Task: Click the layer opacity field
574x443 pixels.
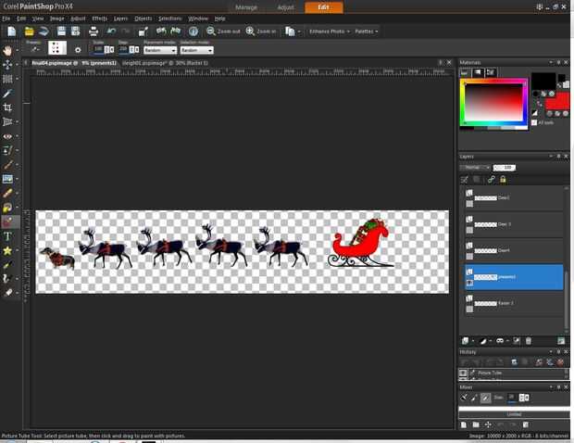Action: tap(504, 168)
